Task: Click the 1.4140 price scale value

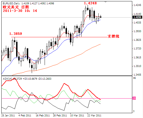Action: click(x=137, y=14)
